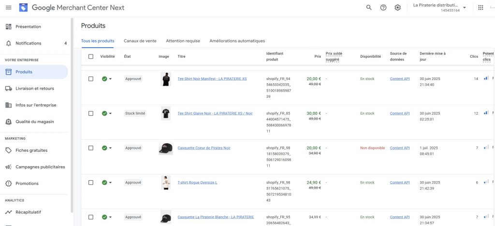
Task: Tick checkbox for Casquette Coeur de Pirates Noir row
Action: click(x=91, y=148)
